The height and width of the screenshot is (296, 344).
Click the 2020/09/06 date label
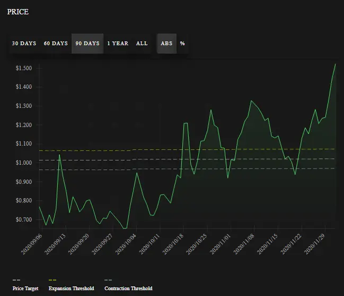pyautogui.click(x=32, y=244)
